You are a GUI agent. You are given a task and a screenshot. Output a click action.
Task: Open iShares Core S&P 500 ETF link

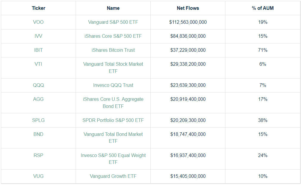113,36
